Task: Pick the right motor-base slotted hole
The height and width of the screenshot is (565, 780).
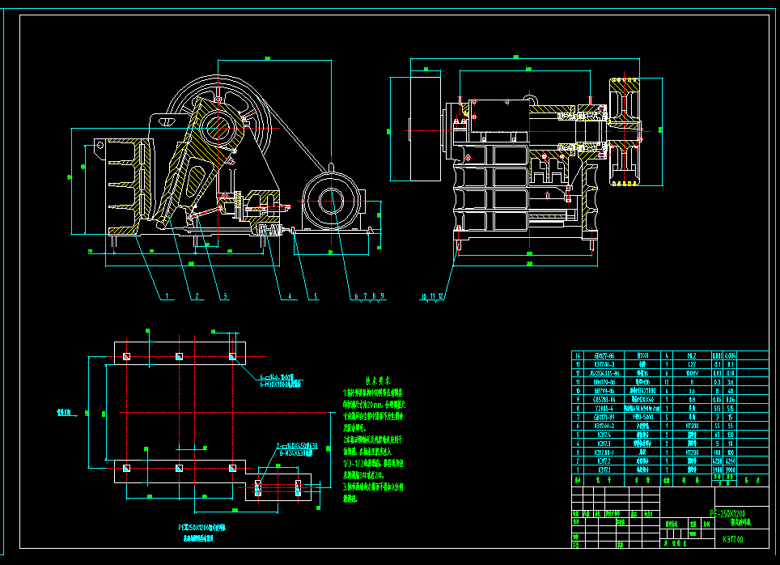Action: pos(298,488)
